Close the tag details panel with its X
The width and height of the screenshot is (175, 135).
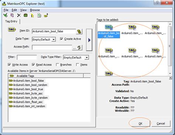coord(170,78)
